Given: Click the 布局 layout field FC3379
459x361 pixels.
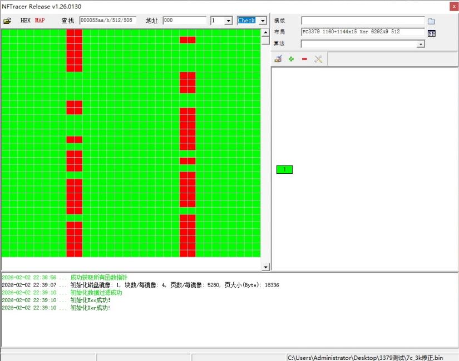Looking at the screenshot, I should tap(363, 32).
